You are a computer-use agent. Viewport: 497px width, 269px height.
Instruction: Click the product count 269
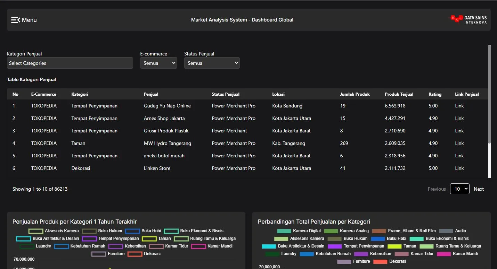pyautogui.click(x=344, y=143)
